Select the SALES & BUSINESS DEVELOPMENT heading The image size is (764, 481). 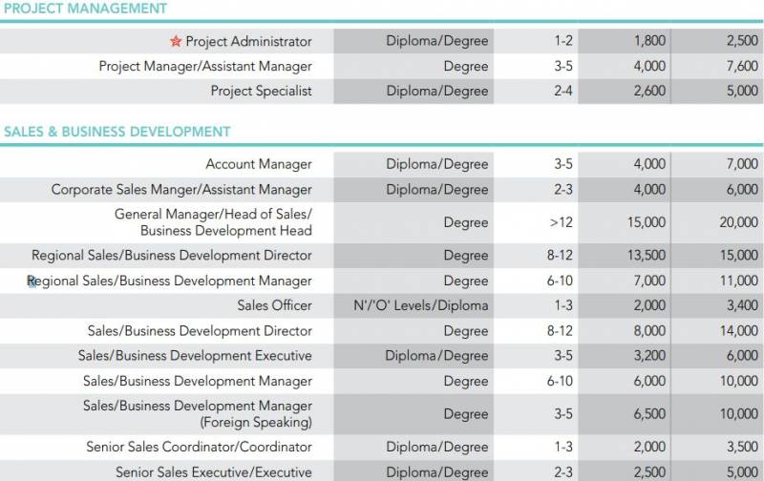click(117, 132)
